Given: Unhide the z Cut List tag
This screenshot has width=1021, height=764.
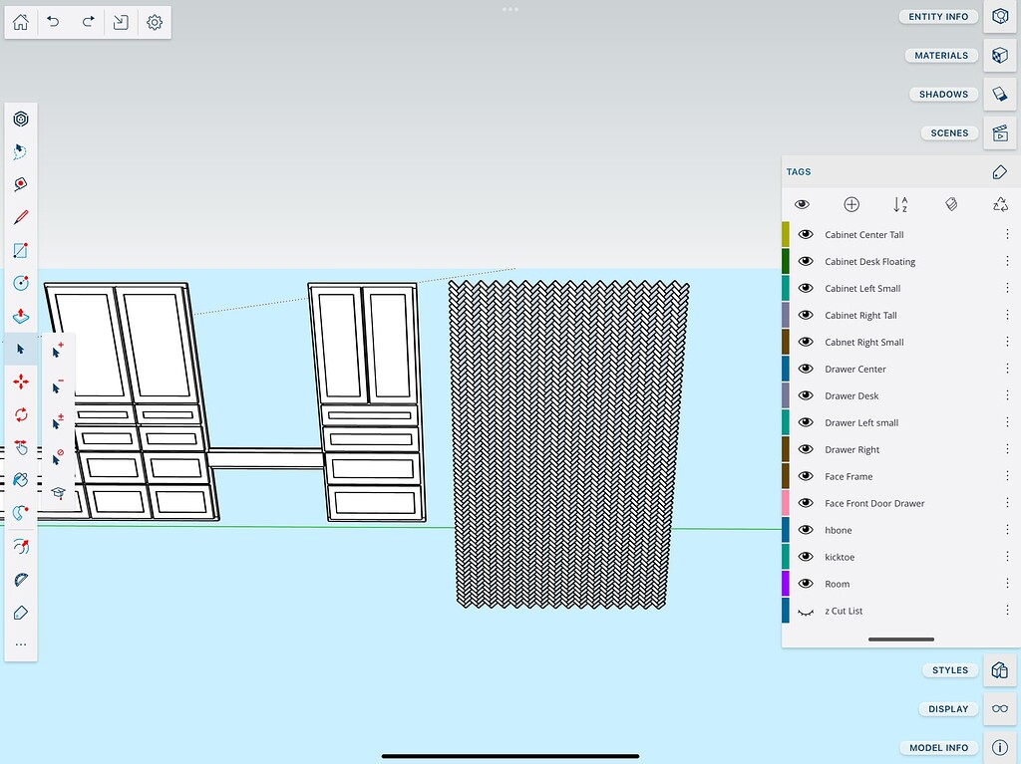Looking at the screenshot, I should click(x=805, y=611).
